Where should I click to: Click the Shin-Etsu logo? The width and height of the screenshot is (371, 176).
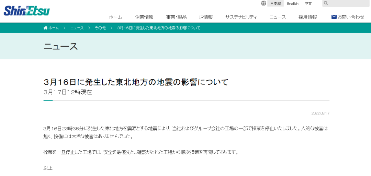[26, 10]
